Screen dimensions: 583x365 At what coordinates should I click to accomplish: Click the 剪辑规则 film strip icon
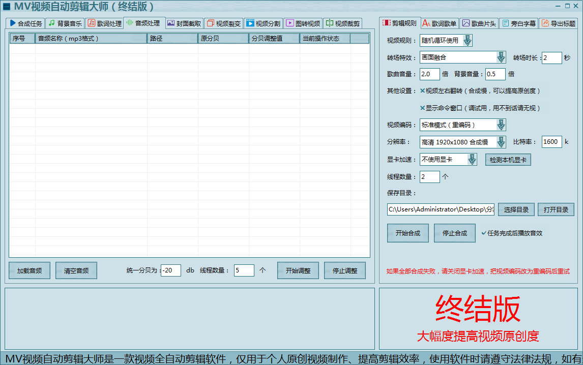pyautogui.click(x=386, y=23)
